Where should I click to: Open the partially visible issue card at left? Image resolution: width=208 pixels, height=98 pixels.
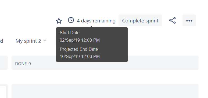tap(3, 92)
